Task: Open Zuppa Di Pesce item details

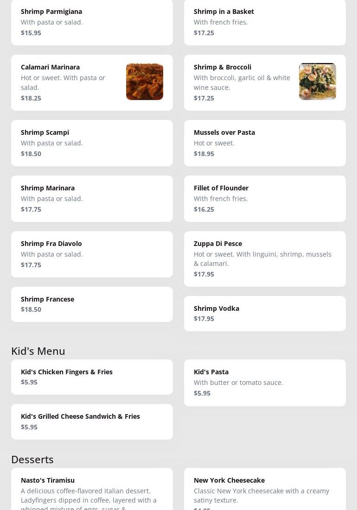Action: [265, 258]
